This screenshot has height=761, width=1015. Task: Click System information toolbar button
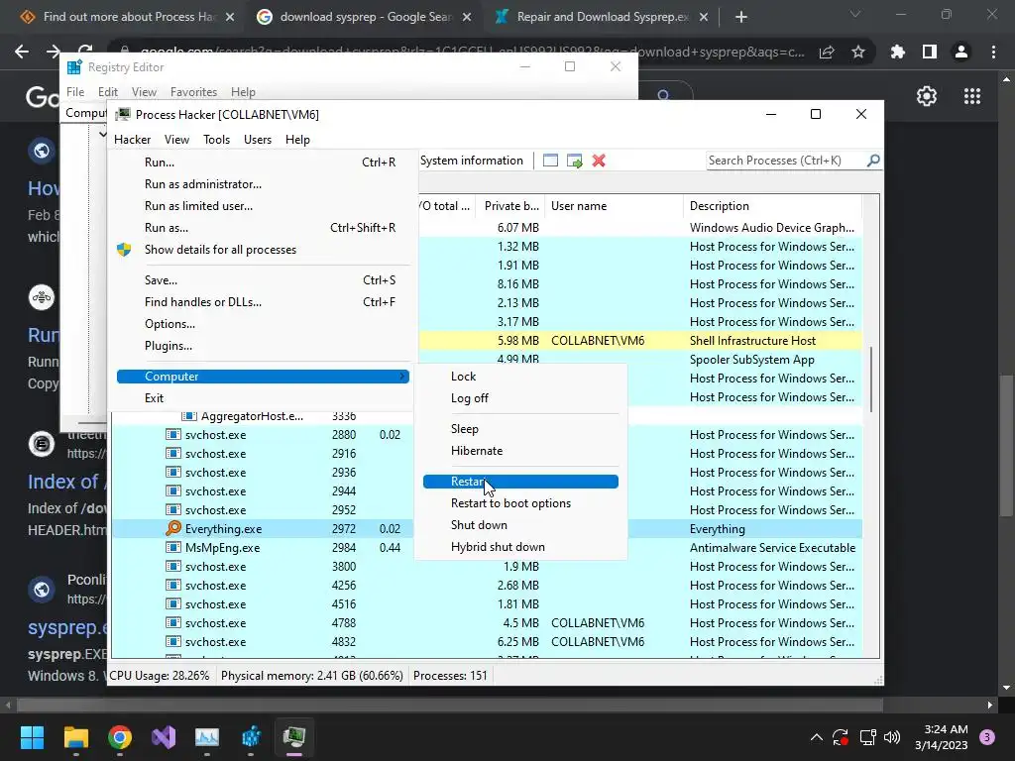pyautogui.click(x=471, y=161)
